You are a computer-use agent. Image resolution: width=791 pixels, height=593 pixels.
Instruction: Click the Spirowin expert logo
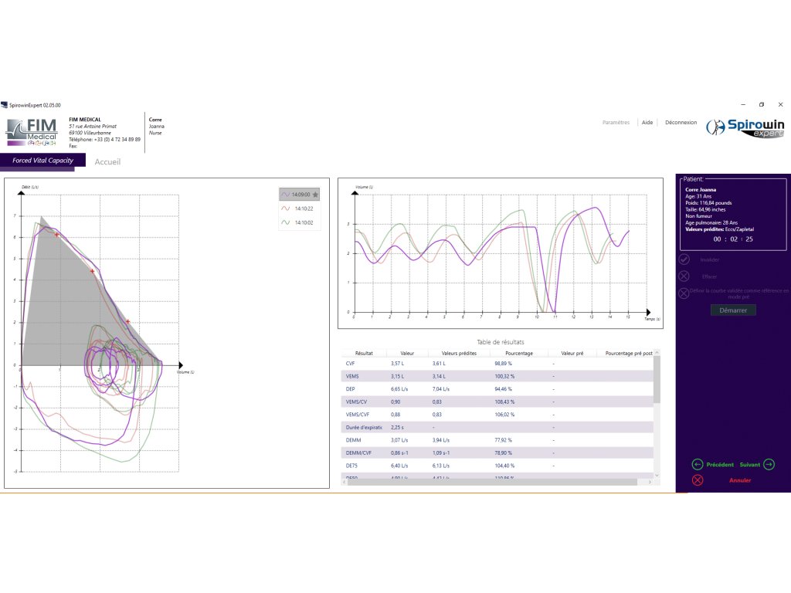pyautogui.click(x=745, y=127)
